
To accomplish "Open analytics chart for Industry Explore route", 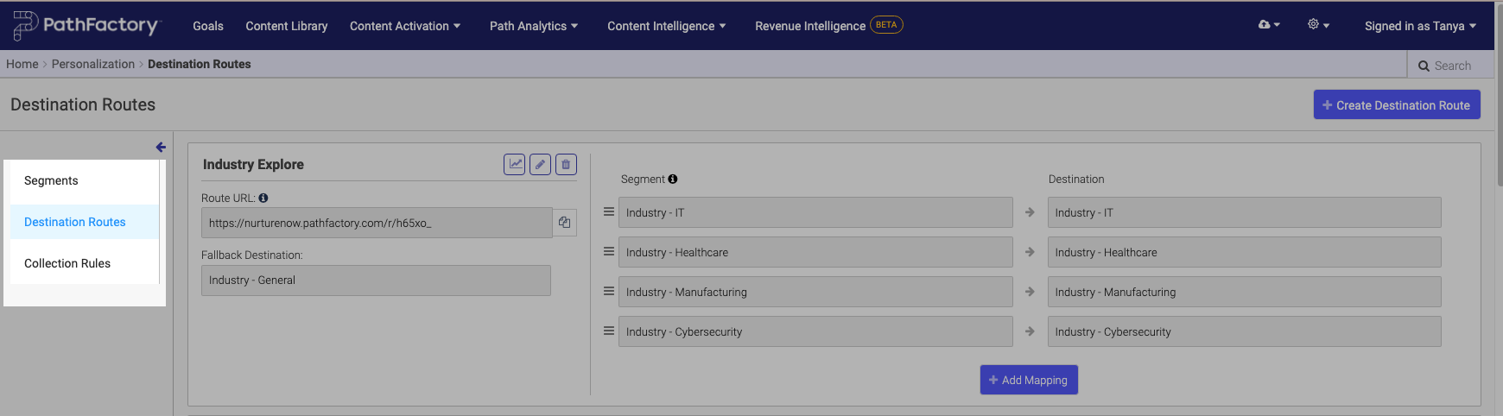I will click(515, 164).
